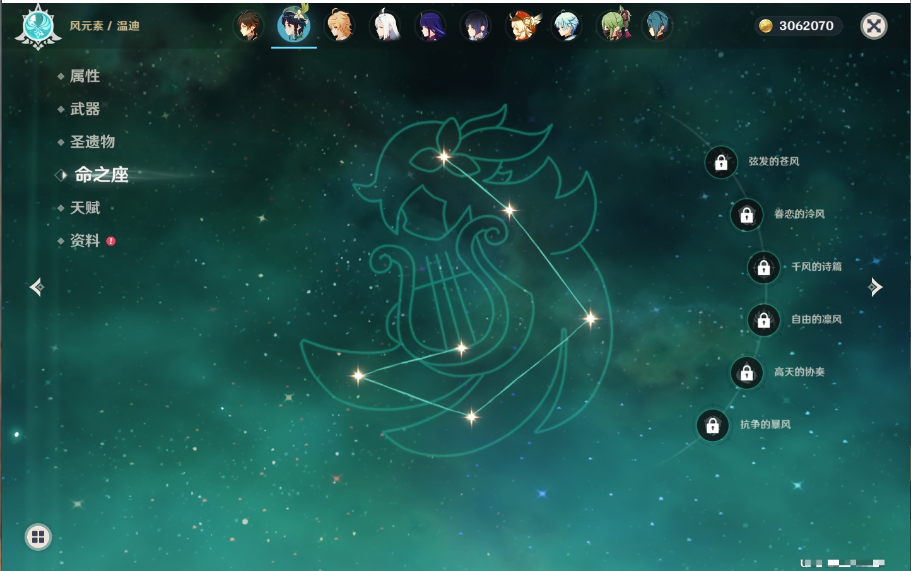Click the Anemo element emblem
911x571 pixels.
[x=38, y=26]
